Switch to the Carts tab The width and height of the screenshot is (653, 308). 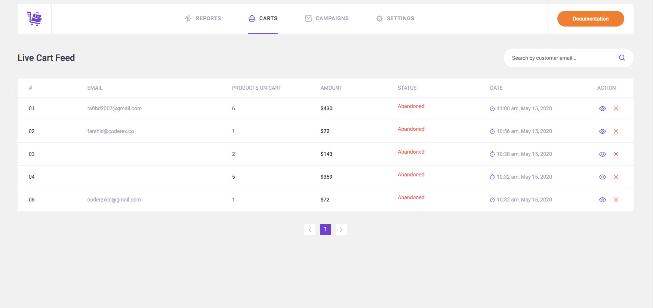pyautogui.click(x=263, y=18)
